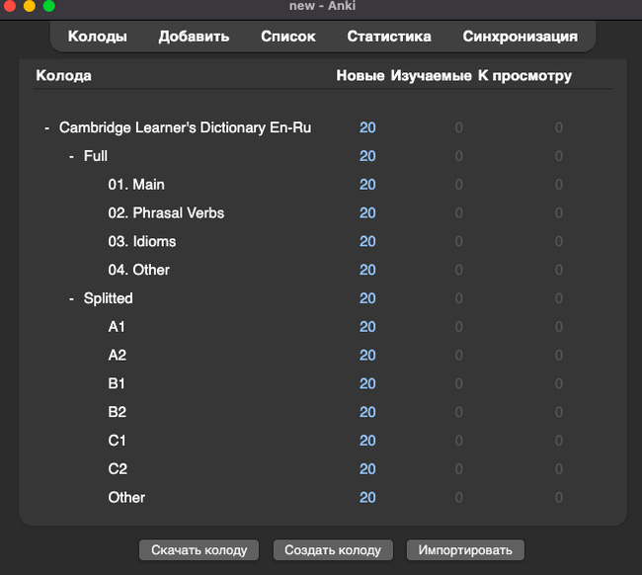Choose the C1 deck
Screen dimensions: 642x575
coord(117,441)
